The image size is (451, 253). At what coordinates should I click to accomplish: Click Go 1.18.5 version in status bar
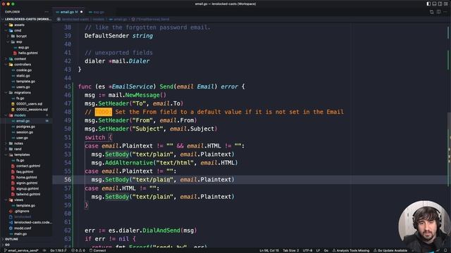[x=58, y=250]
